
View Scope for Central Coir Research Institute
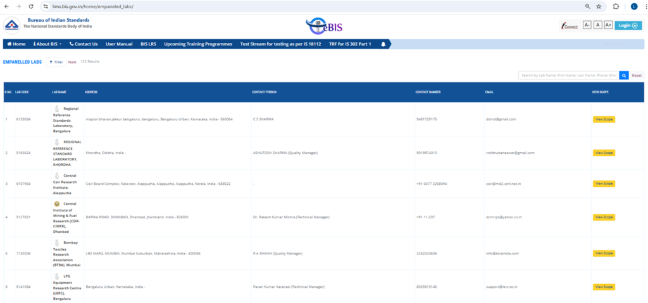(604, 184)
